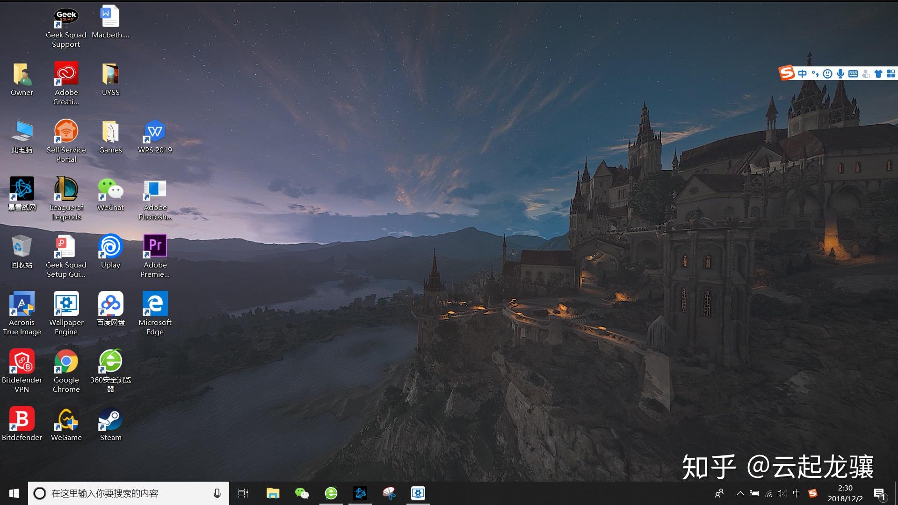
Task: Launch Steam desktop shortcut
Action: (110, 425)
